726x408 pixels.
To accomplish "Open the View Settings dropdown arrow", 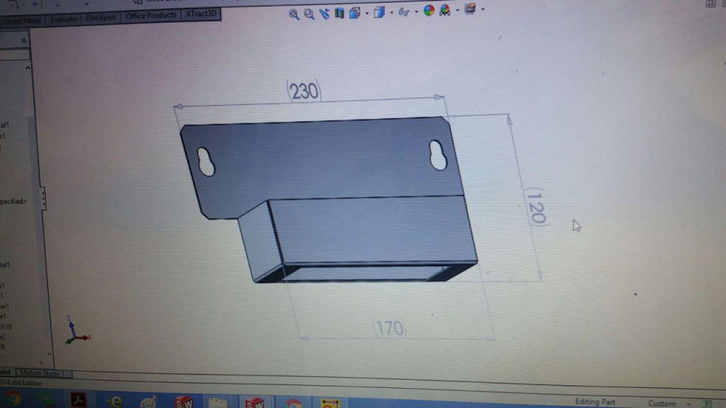I will coord(483,10).
